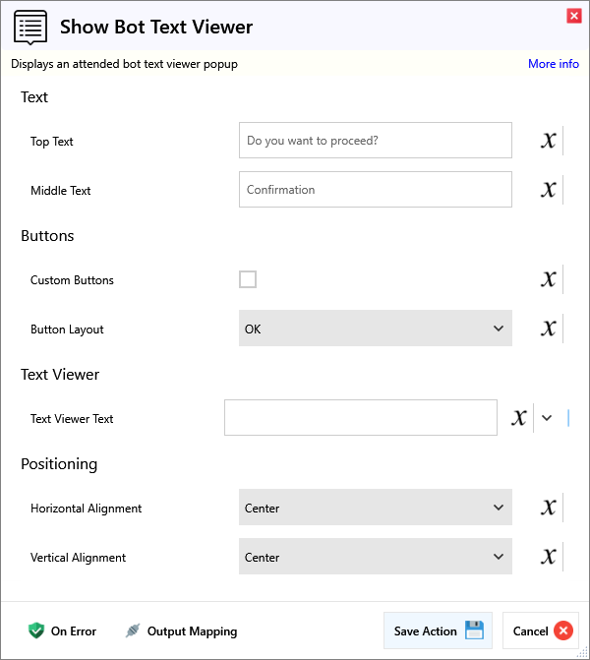Click the On Error shield icon
The height and width of the screenshot is (660, 590).
[x=36, y=630]
